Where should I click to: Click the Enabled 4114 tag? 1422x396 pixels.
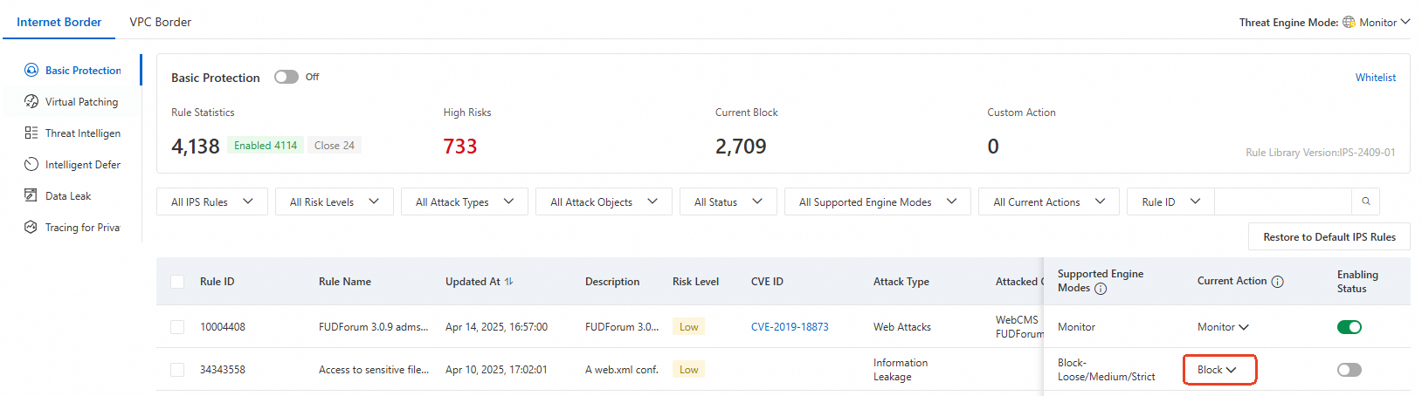pos(266,146)
